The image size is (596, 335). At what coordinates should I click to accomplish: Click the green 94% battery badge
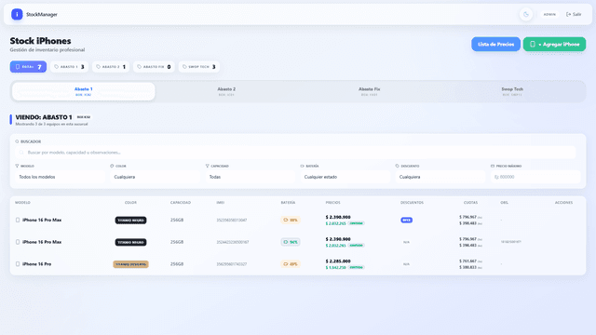(291, 242)
